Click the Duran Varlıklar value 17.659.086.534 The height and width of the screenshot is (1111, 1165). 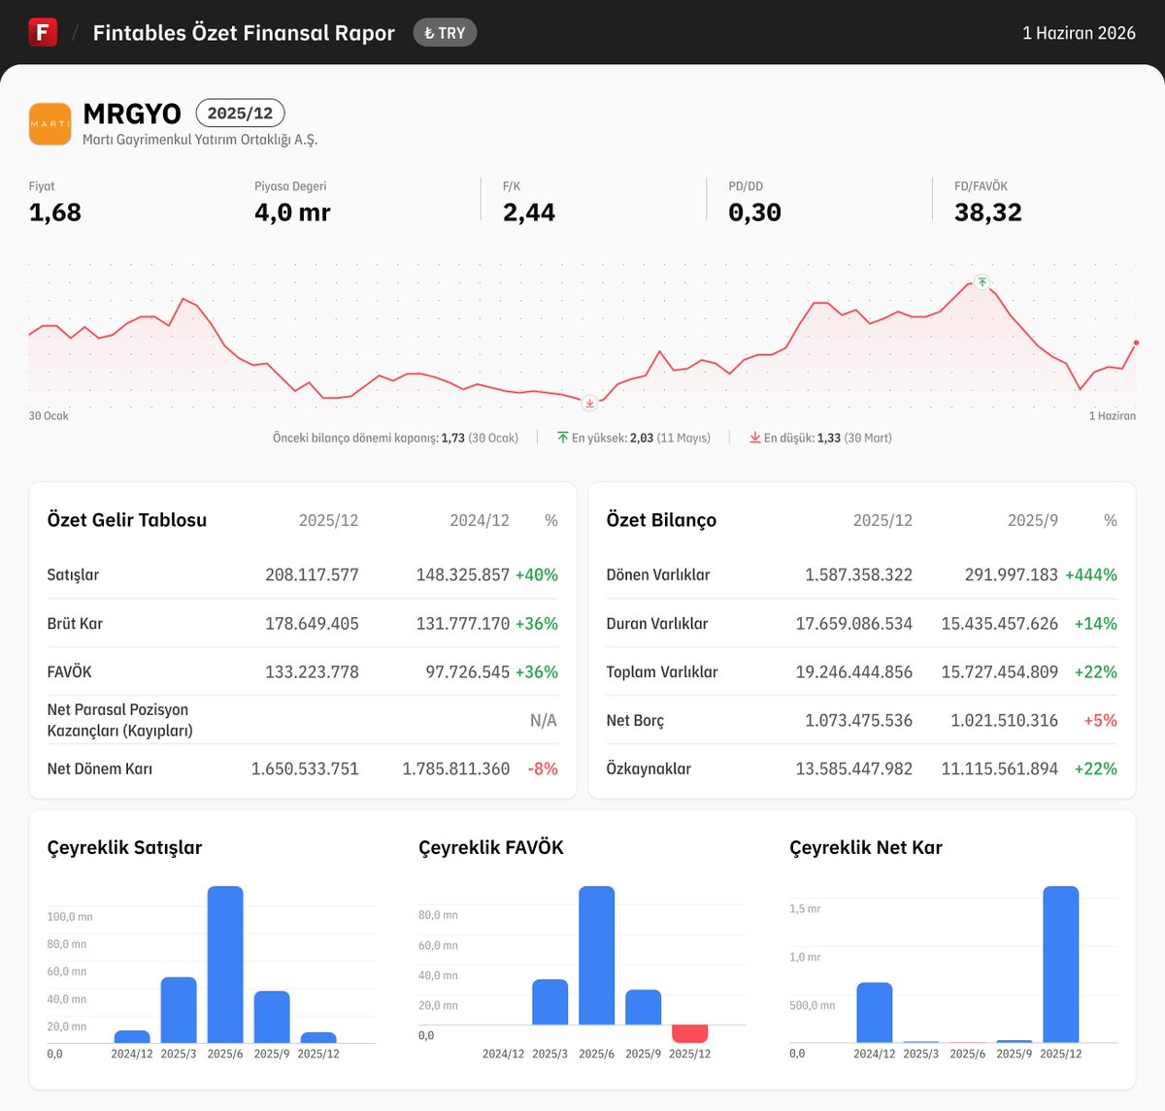click(x=854, y=623)
